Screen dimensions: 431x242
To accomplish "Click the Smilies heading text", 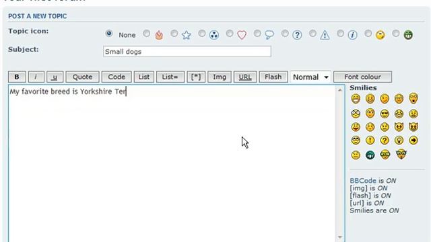I will click(363, 88).
